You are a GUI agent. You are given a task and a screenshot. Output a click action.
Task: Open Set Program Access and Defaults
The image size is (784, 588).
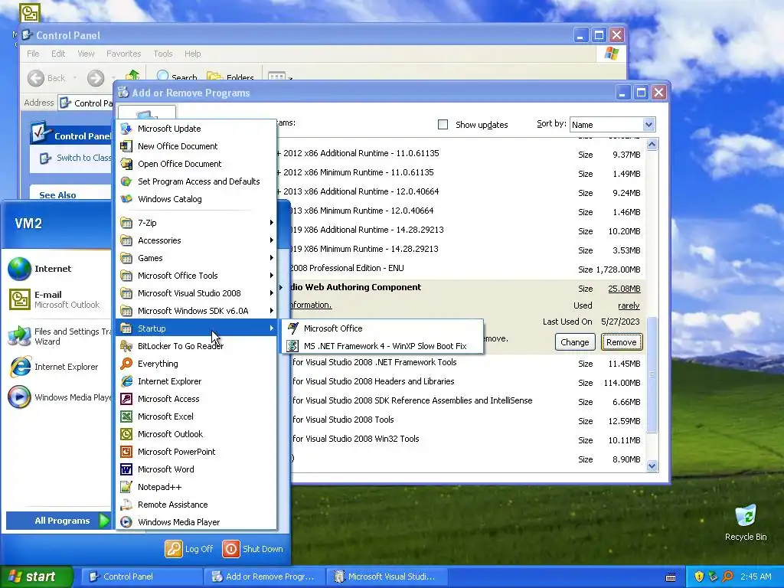pyautogui.click(x=196, y=181)
